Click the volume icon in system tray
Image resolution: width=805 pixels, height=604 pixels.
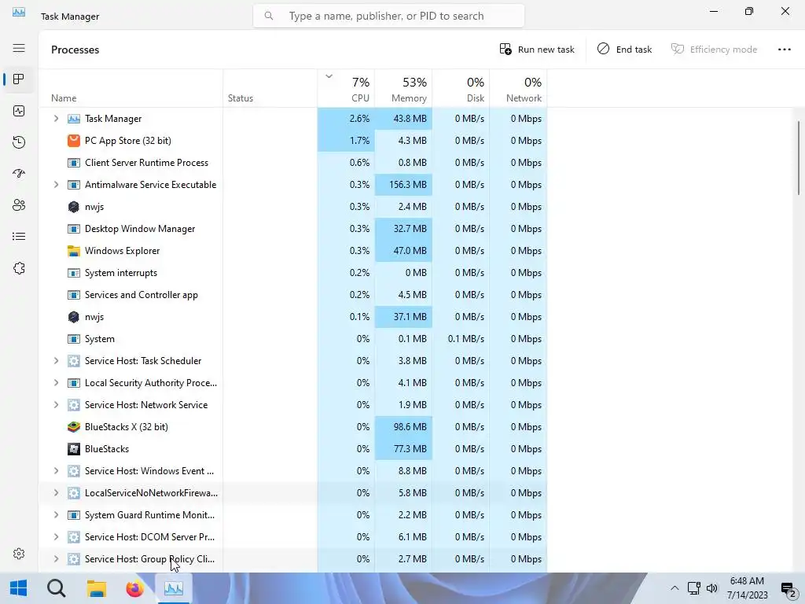[712, 588]
